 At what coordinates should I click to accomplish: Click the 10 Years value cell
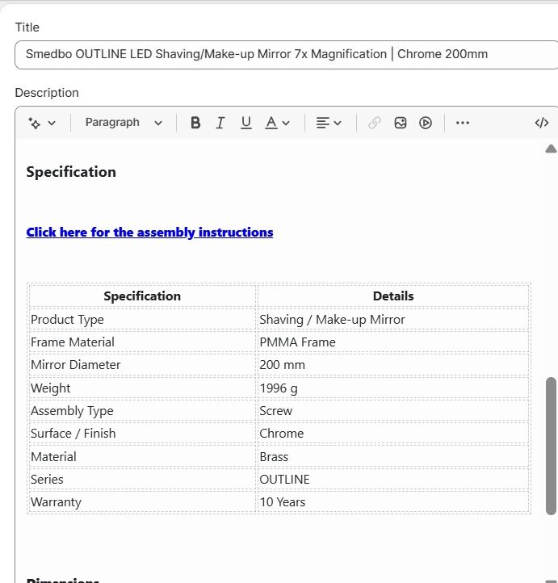pyautogui.click(x=393, y=502)
